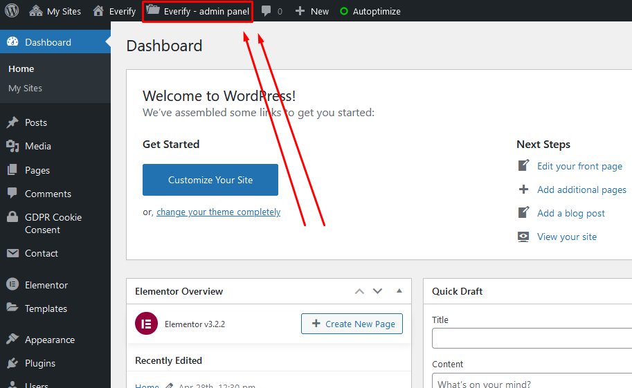Open Add a blog post link

tap(570, 213)
